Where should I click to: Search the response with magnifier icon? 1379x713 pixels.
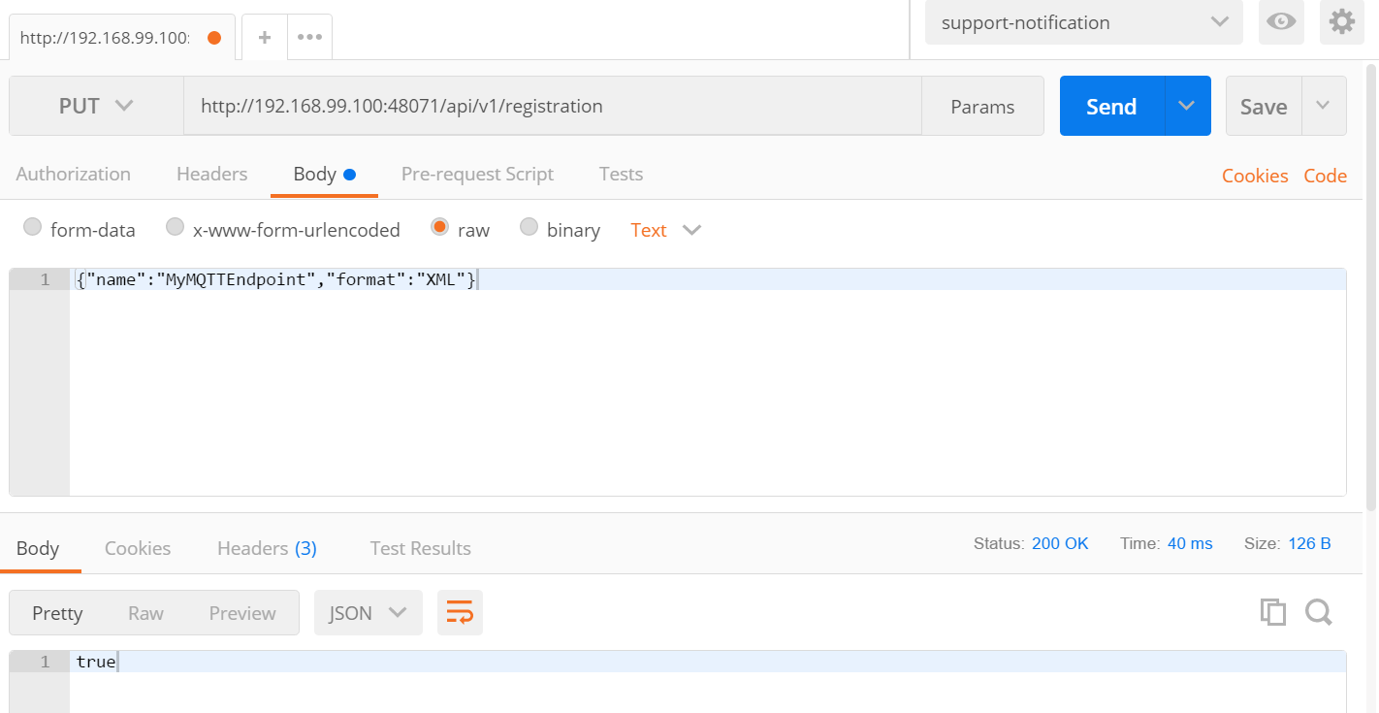[1318, 612]
